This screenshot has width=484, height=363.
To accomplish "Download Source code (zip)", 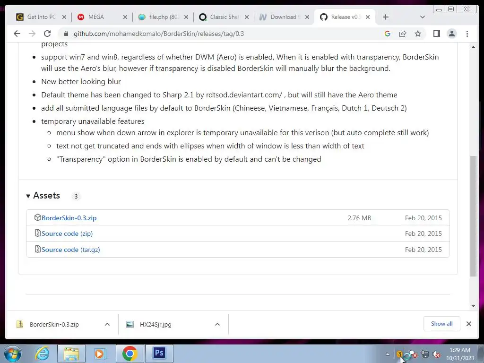I will pyautogui.click(x=67, y=233).
